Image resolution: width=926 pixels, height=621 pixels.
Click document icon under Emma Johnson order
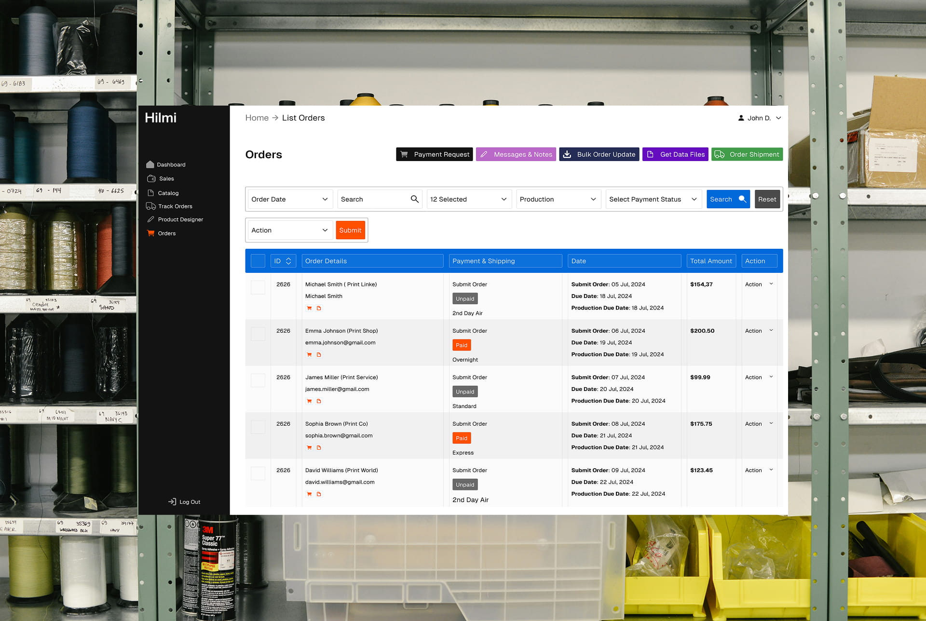[x=319, y=355]
